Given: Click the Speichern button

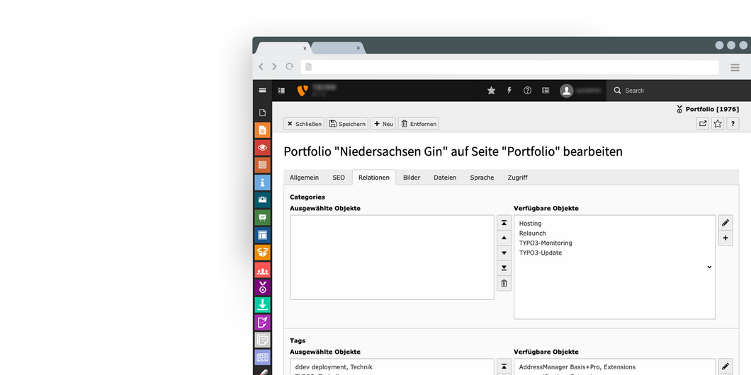Looking at the screenshot, I should click(x=347, y=124).
